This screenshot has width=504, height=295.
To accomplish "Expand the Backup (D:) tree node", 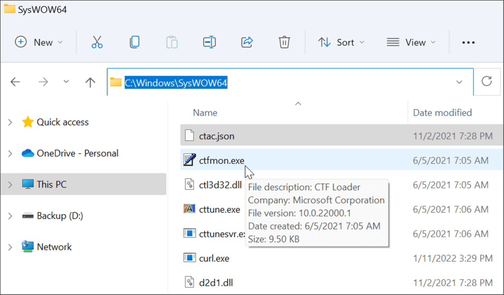I will click(10, 216).
